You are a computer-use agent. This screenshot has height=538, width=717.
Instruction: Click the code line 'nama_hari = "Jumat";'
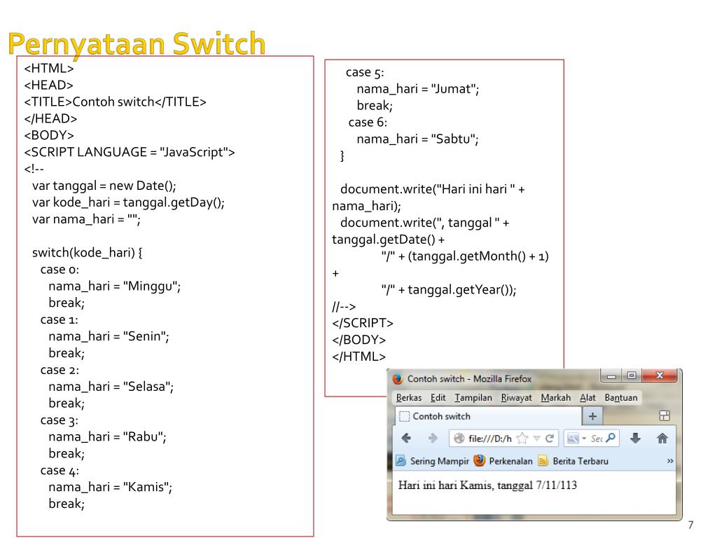pos(417,89)
